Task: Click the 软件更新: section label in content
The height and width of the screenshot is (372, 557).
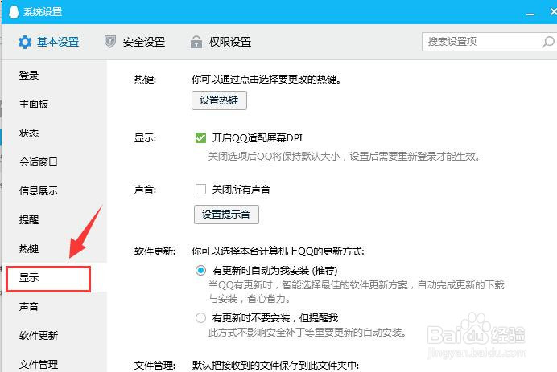Action: tap(155, 251)
